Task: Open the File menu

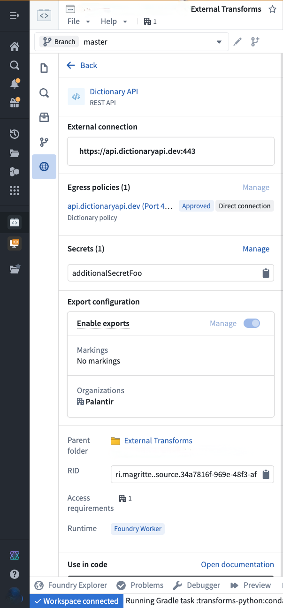Action: coord(79,22)
